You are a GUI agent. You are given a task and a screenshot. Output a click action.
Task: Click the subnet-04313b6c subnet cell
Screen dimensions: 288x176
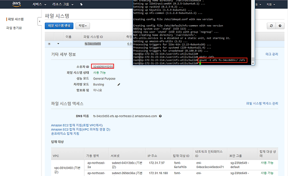[x=127, y=165]
